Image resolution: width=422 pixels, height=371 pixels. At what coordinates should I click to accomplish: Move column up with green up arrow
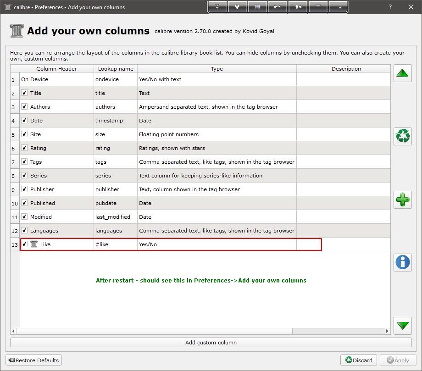pos(403,73)
